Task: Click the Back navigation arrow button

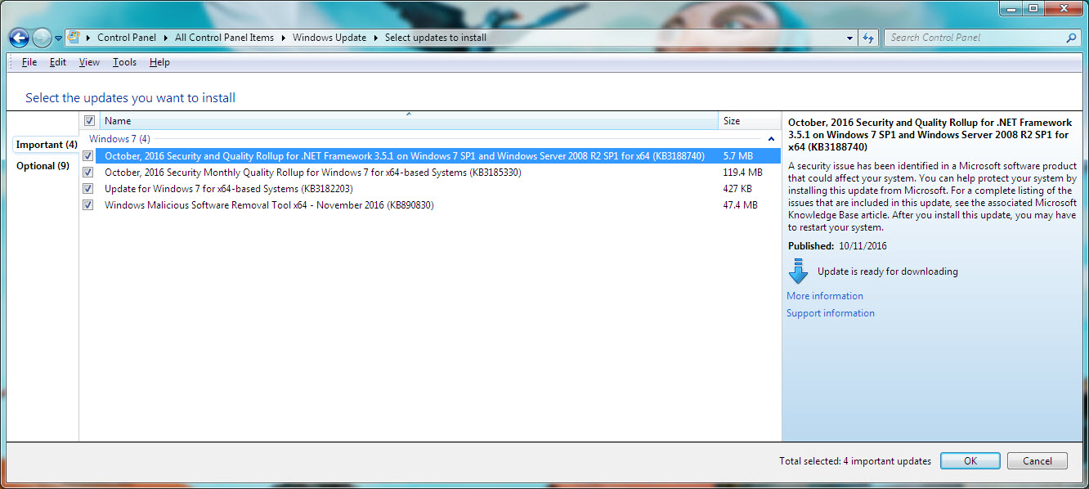Action: point(19,38)
